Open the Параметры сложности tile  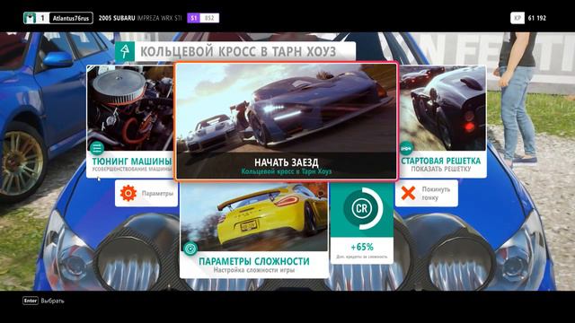tap(254, 231)
